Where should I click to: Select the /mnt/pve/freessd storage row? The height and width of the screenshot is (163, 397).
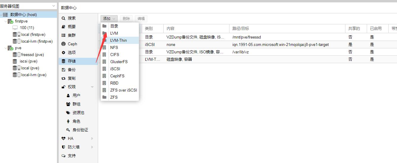coord(246,37)
